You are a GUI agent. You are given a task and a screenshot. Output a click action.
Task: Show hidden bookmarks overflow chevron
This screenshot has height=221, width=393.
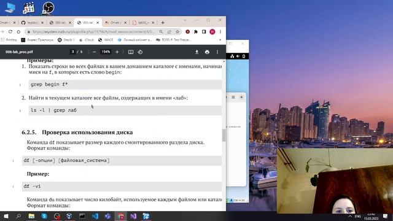coord(220,40)
